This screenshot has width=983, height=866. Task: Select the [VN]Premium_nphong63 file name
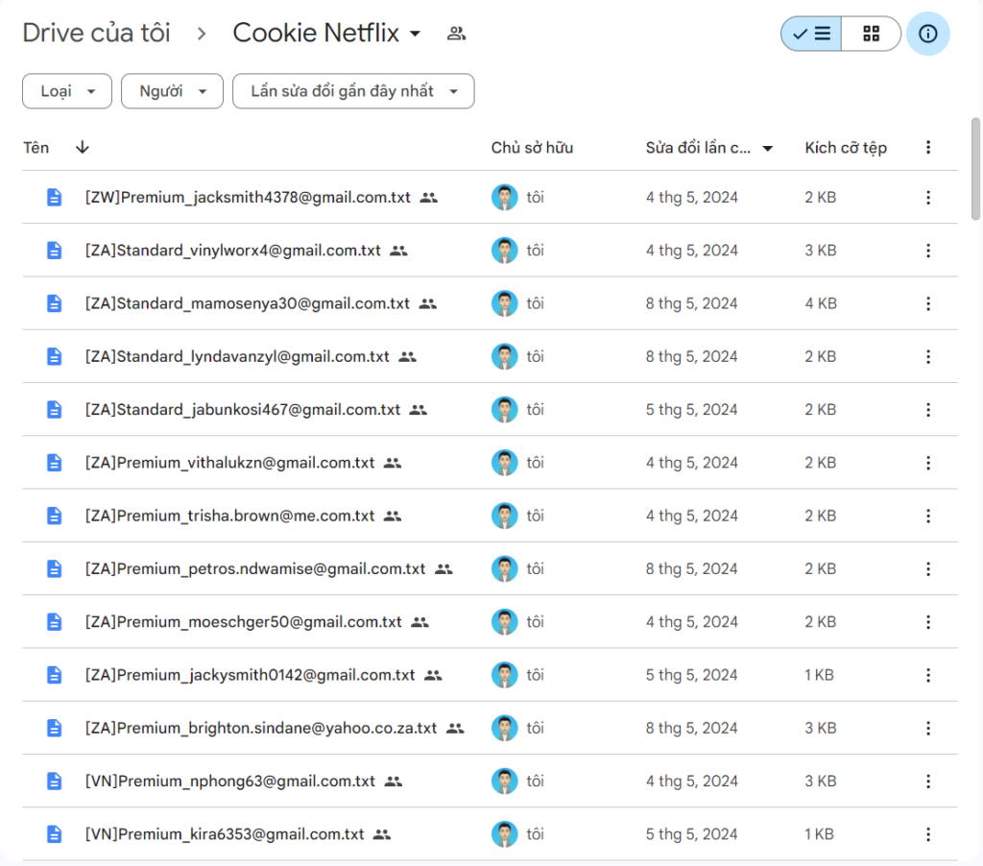(x=230, y=782)
